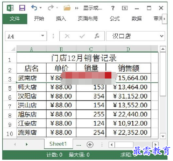Open the 页面布局 ribbon tab
Image resolution: width=173 pixels, height=161 pixels.
coord(88,19)
